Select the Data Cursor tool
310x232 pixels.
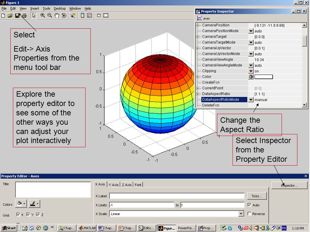point(73,15)
